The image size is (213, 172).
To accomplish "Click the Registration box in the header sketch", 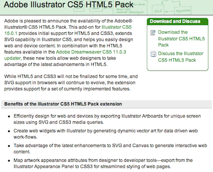I will pos(183,11).
